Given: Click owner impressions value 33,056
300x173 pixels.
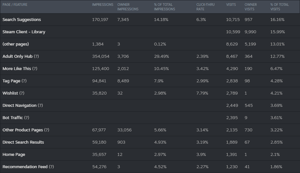Looking at the screenshot, I should coord(125,130).
